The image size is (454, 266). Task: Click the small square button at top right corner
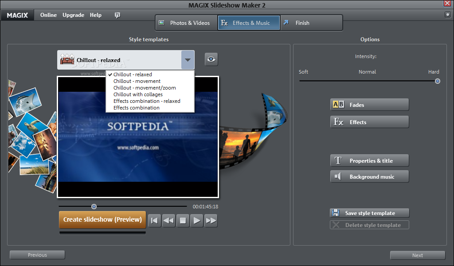point(447,15)
